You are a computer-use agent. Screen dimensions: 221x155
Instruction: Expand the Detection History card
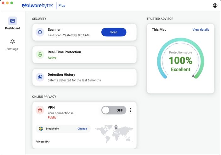click(x=84, y=77)
